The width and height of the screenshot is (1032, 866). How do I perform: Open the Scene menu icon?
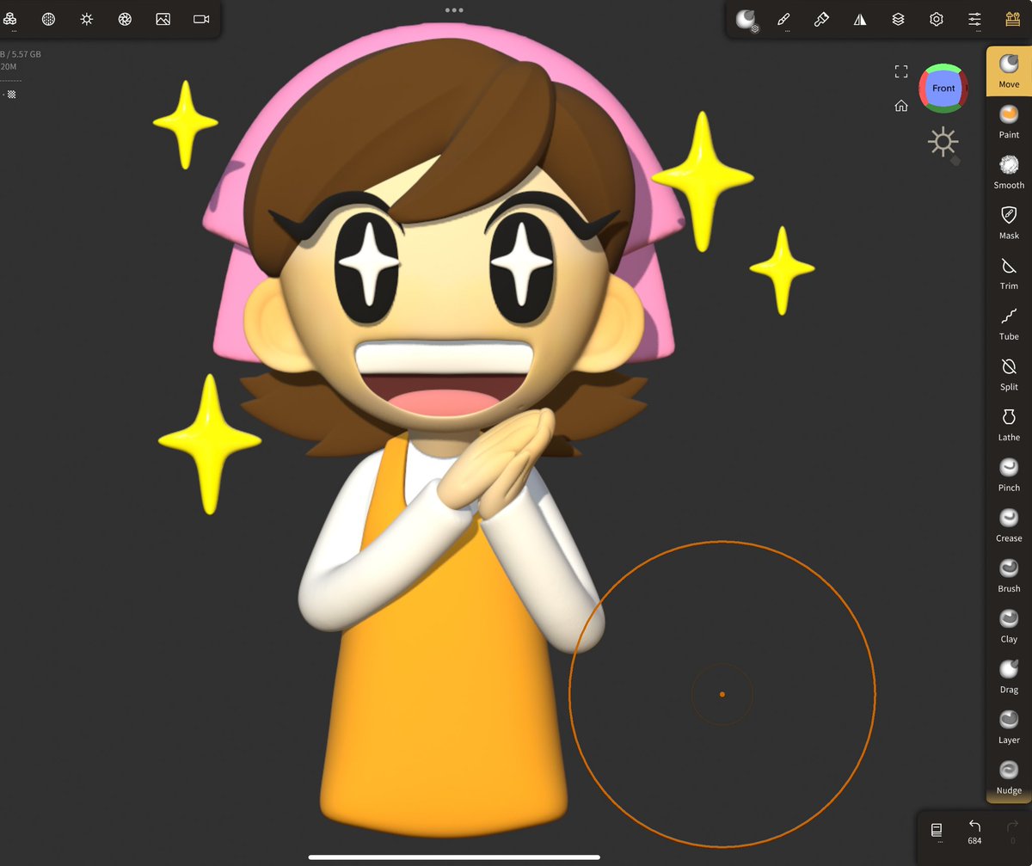(10, 19)
